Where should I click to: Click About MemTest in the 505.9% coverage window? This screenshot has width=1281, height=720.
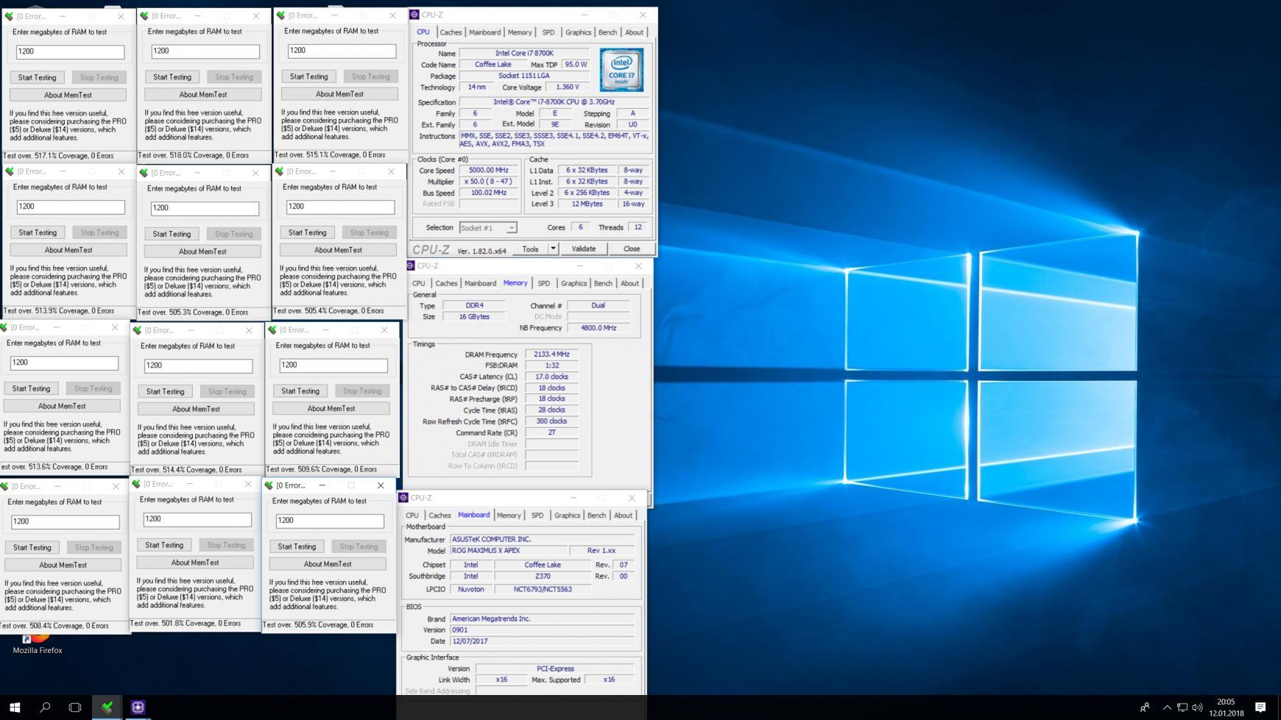(x=328, y=564)
